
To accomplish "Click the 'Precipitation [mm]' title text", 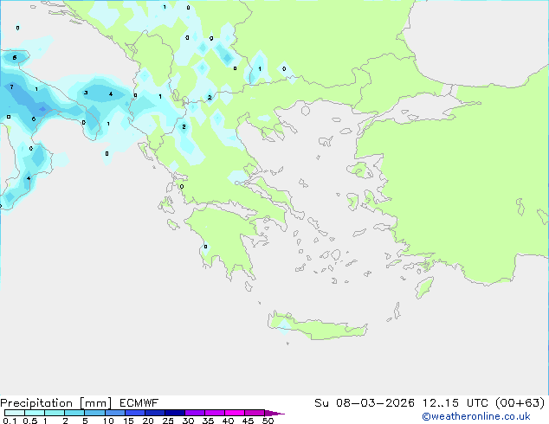I will pyautogui.click(x=56, y=403).
